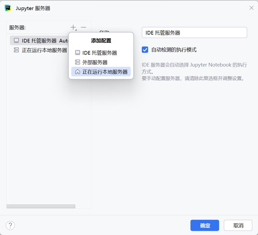Confirm settings with the 确定 button
258x235 pixels.
click(205, 225)
